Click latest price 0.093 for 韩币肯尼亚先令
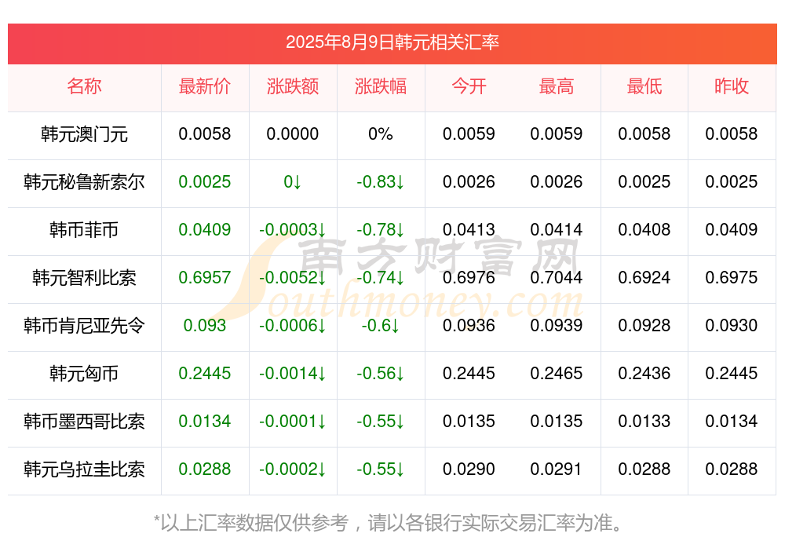Screen dimensions: 785x548 coord(205,326)
